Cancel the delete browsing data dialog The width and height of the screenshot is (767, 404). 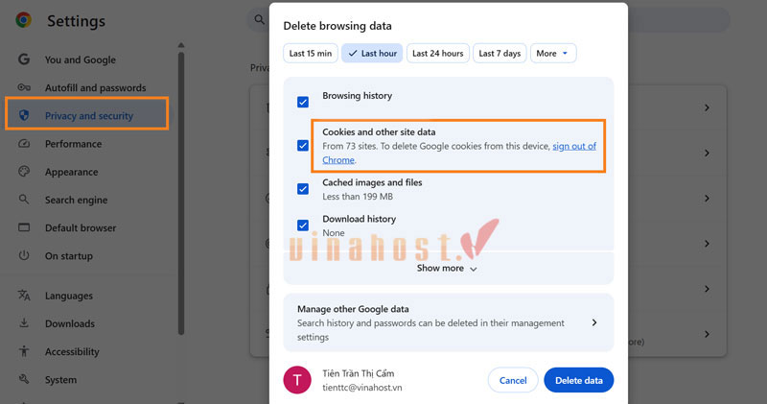[x=513, y=381]
